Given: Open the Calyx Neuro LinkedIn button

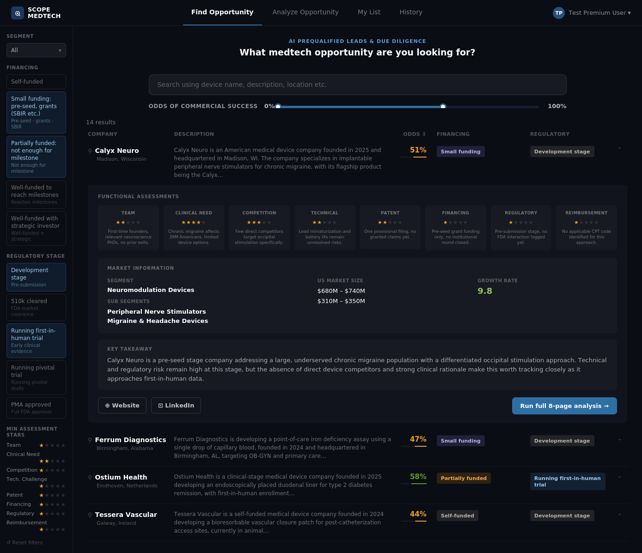Looking at the screenshot, I should point(176,406).
